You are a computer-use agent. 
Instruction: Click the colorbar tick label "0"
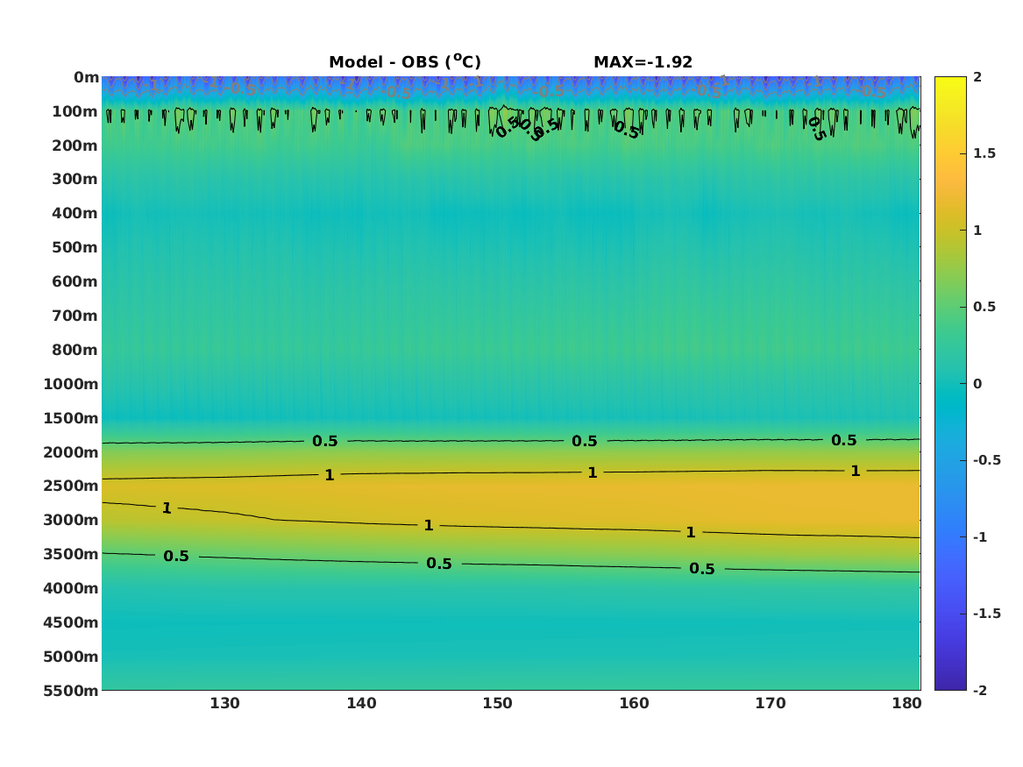pyautogui.click(x=977, y=384)
